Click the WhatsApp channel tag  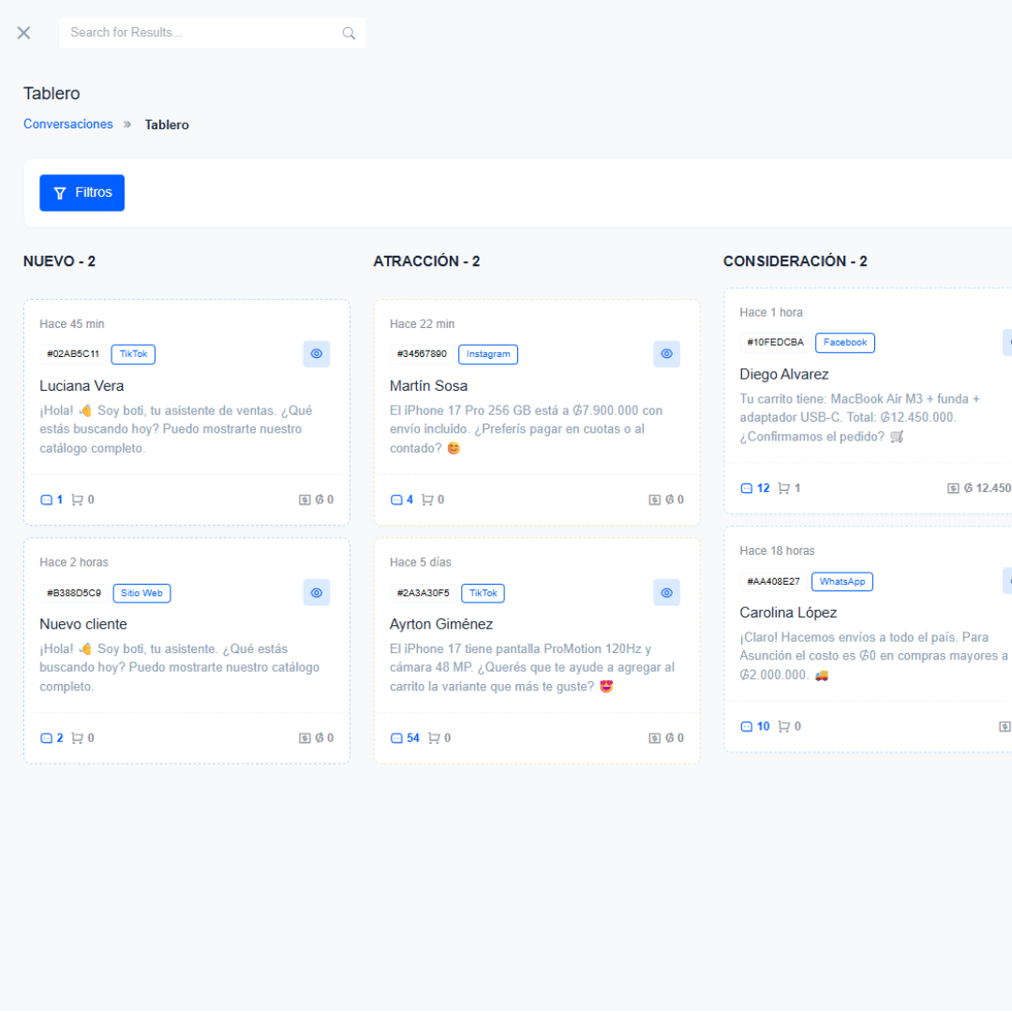click(842, 582)
